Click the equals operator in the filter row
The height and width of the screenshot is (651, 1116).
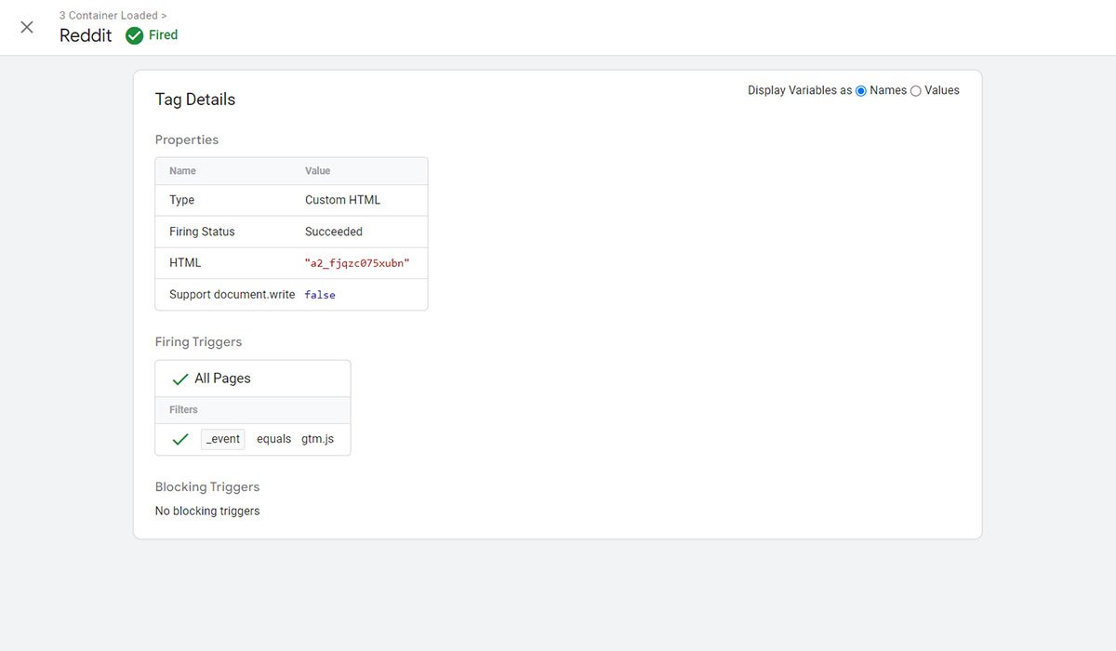click(273, 439)
